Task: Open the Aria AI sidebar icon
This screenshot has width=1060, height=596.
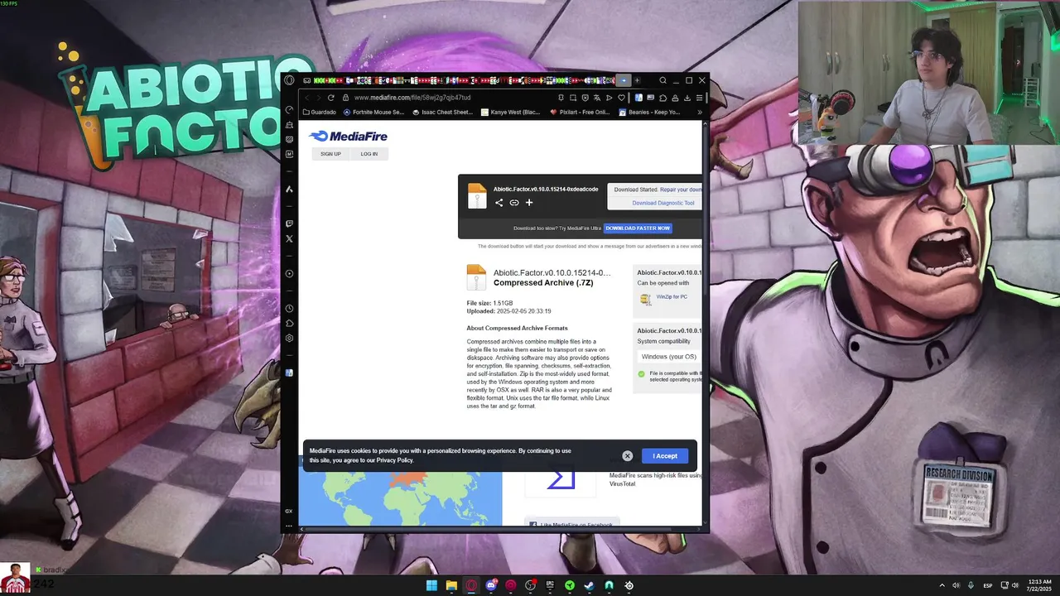Action: 289,189
